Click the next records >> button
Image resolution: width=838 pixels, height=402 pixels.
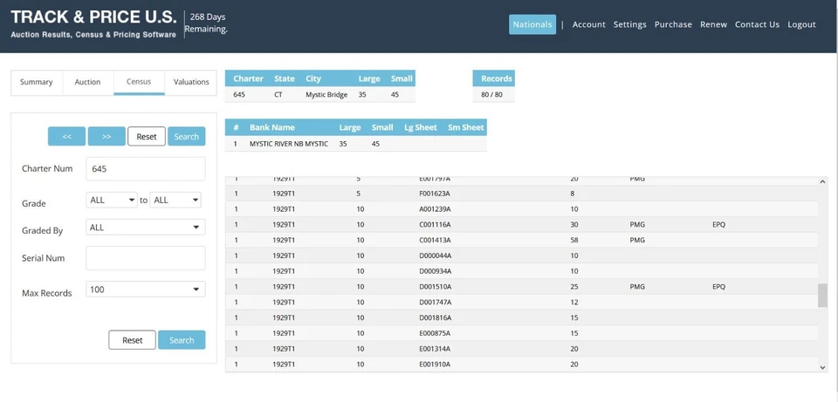click(x=106, y=137)
